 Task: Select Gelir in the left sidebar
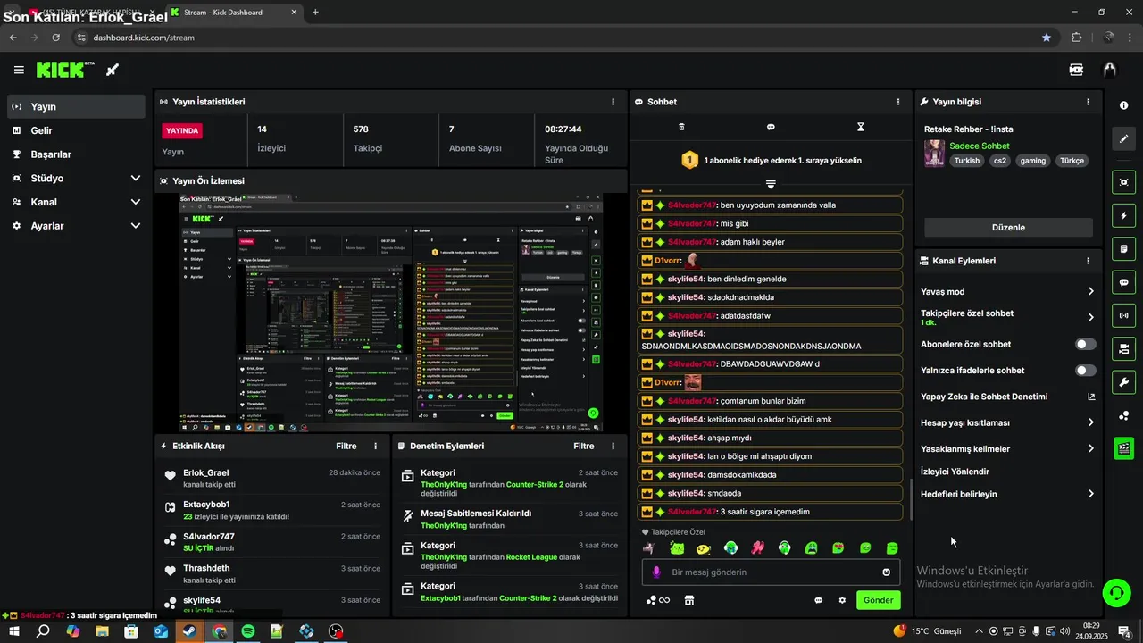76,130
